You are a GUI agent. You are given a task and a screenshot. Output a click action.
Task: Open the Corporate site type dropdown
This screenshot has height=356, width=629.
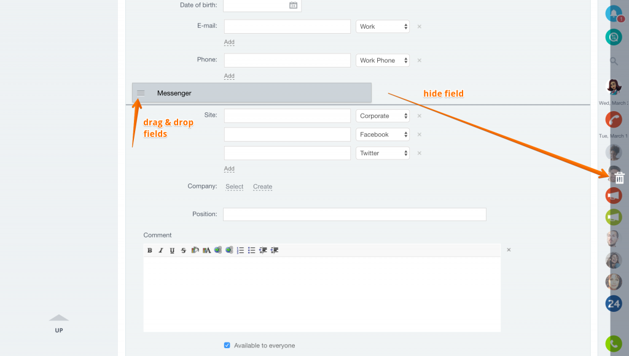click(383, 116)
